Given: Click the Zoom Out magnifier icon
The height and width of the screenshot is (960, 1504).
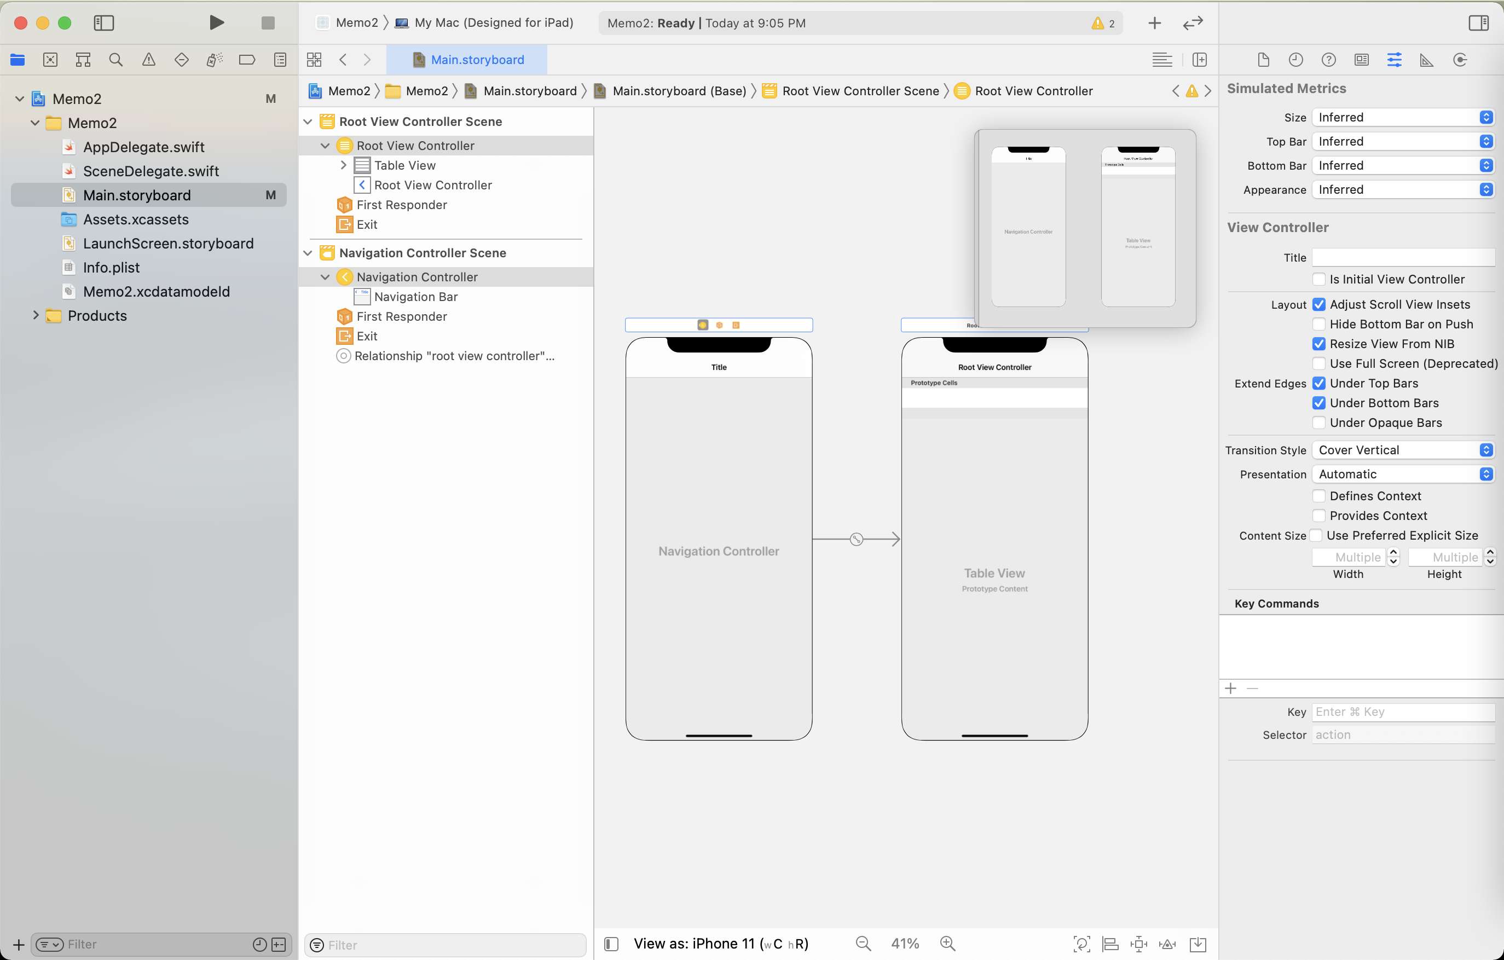Looking at the screenshot, I should (x=863, y=943).
